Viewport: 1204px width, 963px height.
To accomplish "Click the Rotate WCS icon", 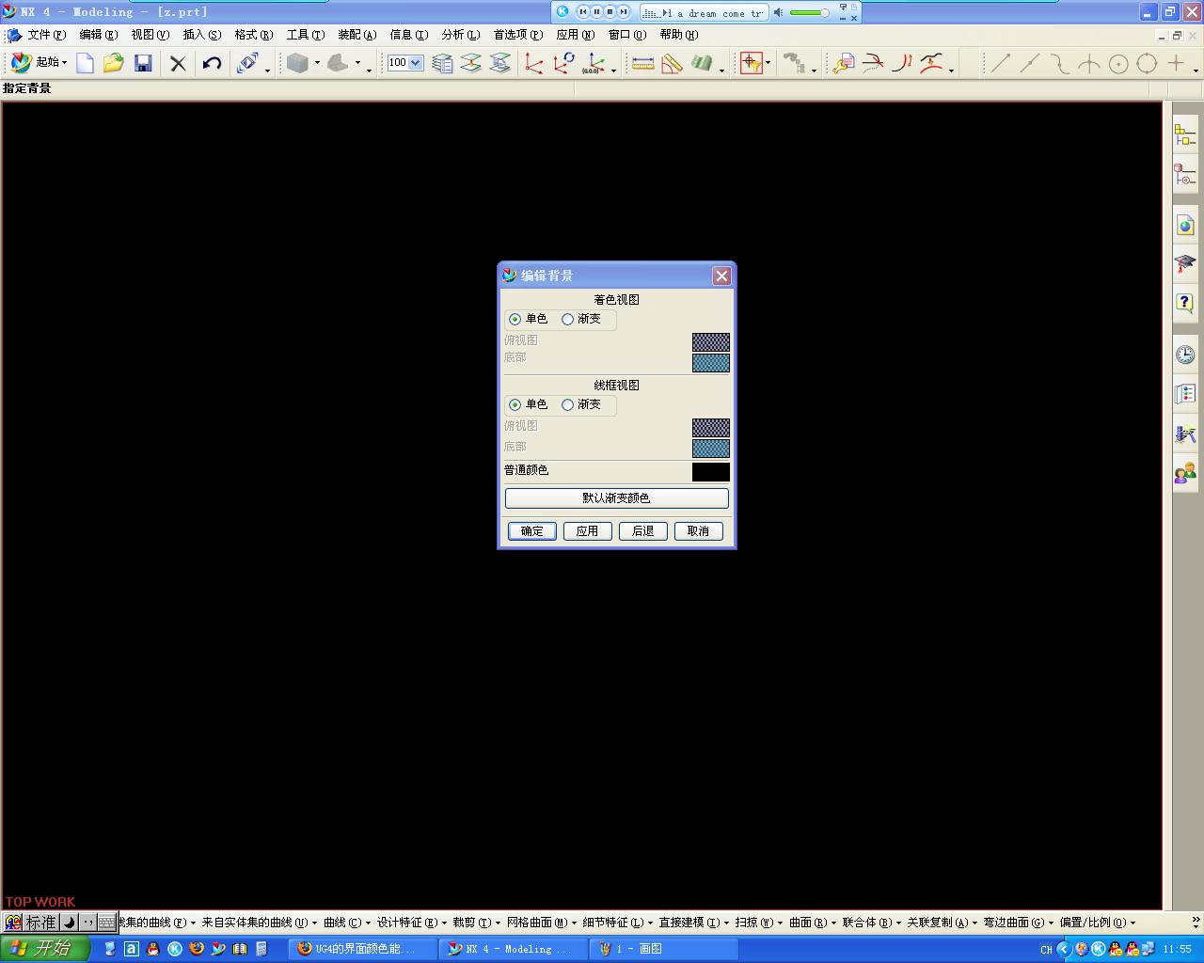I will [x=563, y=63].
